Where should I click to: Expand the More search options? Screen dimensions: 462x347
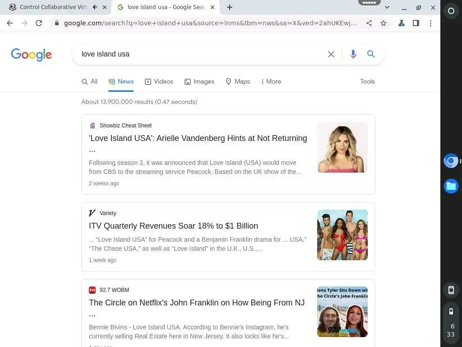pos(271,81)
